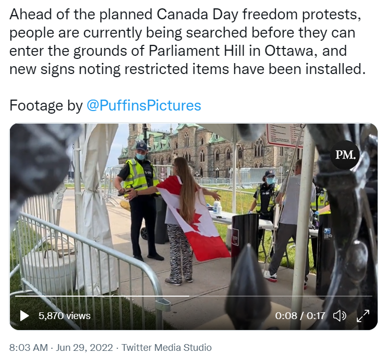Click the 5,870 views counter
The height and width of the screenshot is (354, 387).
click(65, 316)
